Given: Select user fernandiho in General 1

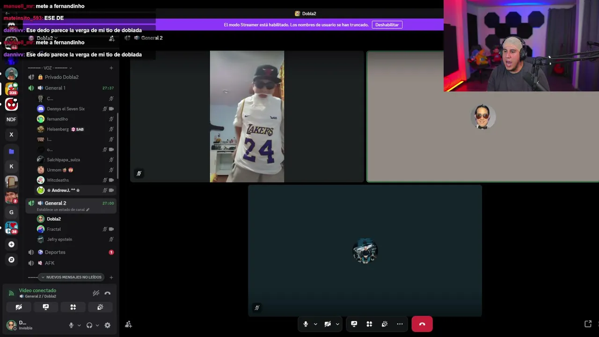Looking at the screenshot, I should [x=75, y=119].
